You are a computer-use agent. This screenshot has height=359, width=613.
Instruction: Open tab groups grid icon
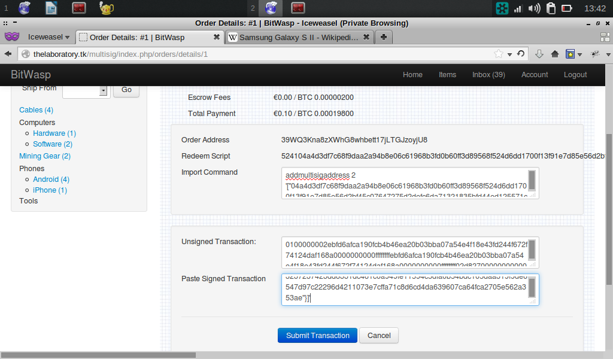click(x=605, y=37)
